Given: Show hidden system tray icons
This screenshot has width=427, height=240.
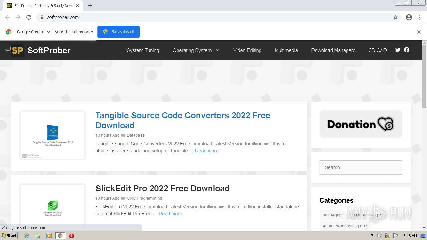Looking at the screenshot, I should pyautogui.click(x=372, y=236).
